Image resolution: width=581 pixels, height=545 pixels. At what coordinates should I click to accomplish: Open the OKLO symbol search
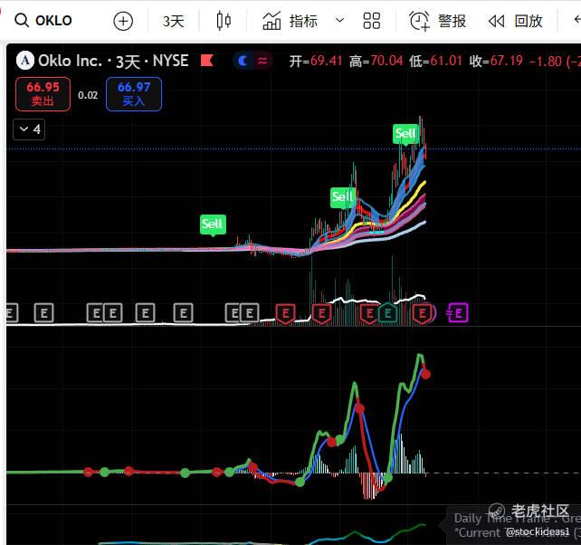pos(43,21)
